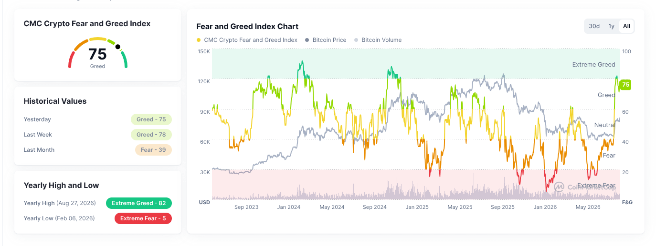Toggle the Bitcoin Volume legend dot
656x246 pixels.
click(x=356, y=40)
